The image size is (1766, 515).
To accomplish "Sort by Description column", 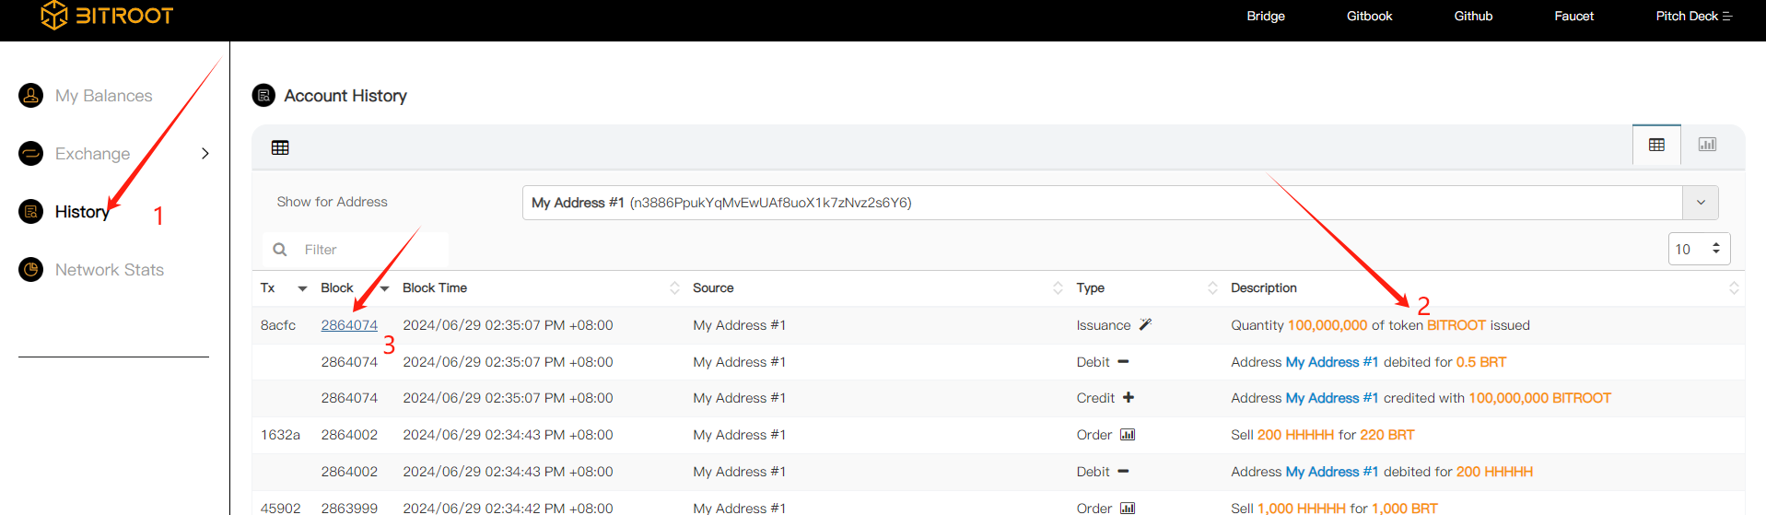I will coord(1734,288).
